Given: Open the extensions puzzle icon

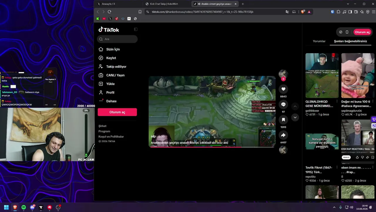Looking at the screenshot, I should click(338, 12).
